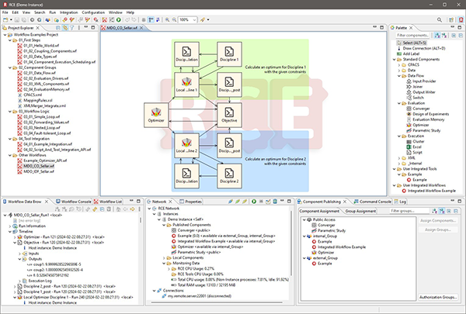Screen dimensions: 466x314
Task: Select Integrated Workflow Example in Palette
Action: 428,191
